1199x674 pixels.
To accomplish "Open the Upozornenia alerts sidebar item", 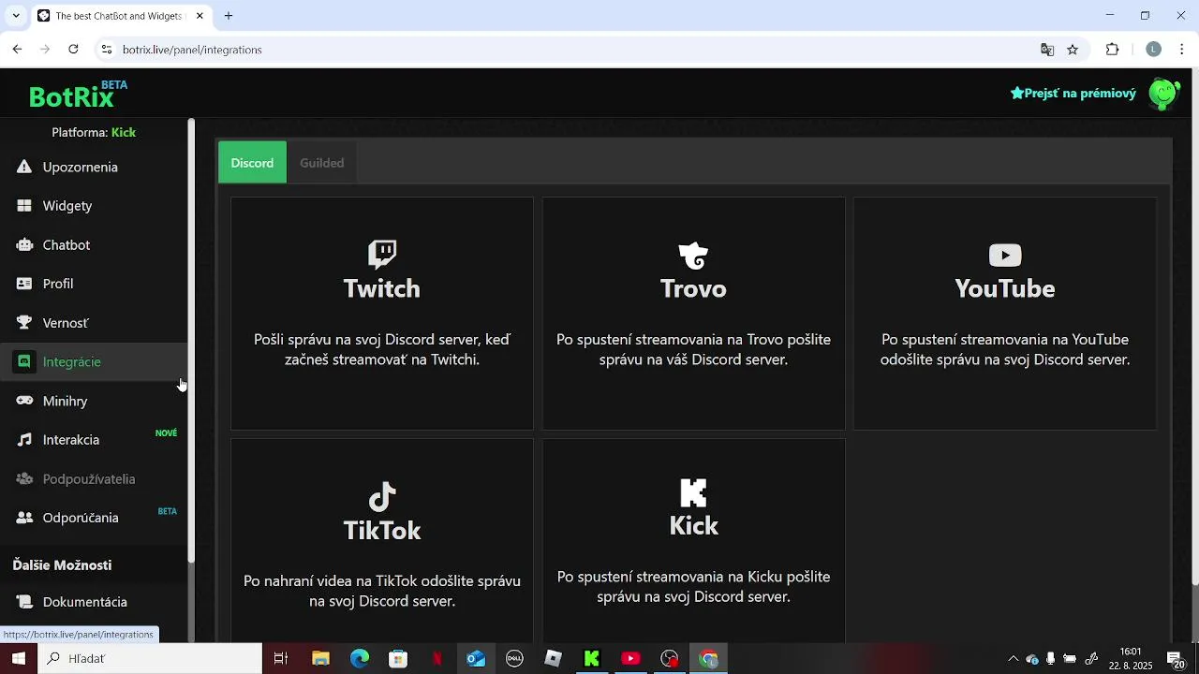I will click(x=94, y=167).
